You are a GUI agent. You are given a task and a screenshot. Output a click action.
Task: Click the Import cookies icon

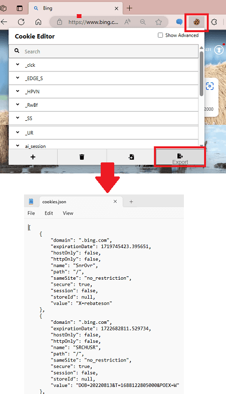pos(131,157)
